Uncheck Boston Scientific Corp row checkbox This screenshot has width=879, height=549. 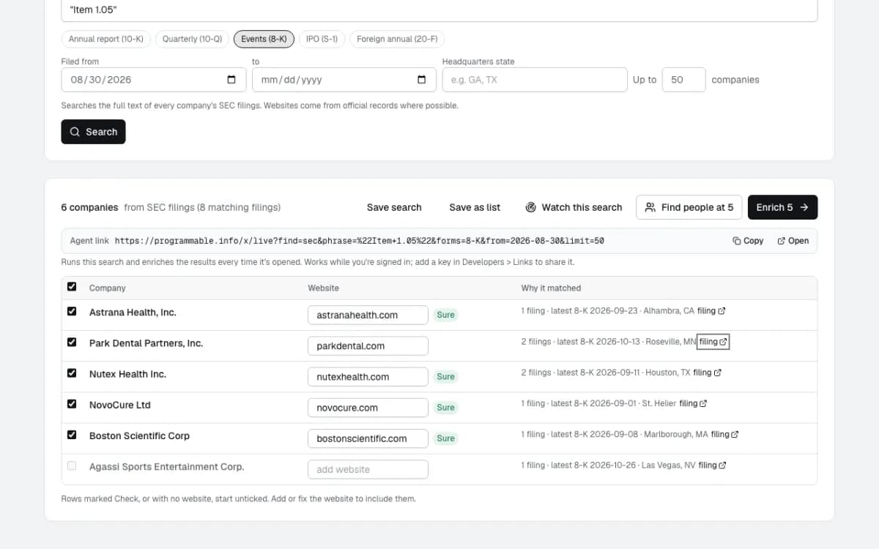72,434
